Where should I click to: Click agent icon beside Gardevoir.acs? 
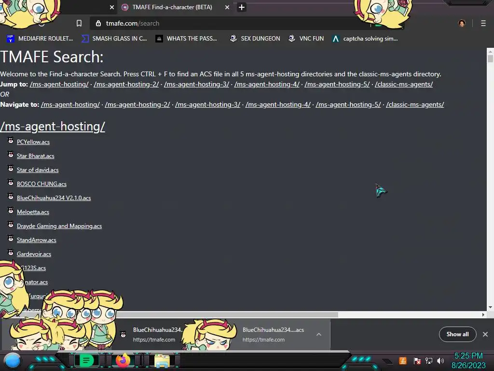(x=11, y=252)
